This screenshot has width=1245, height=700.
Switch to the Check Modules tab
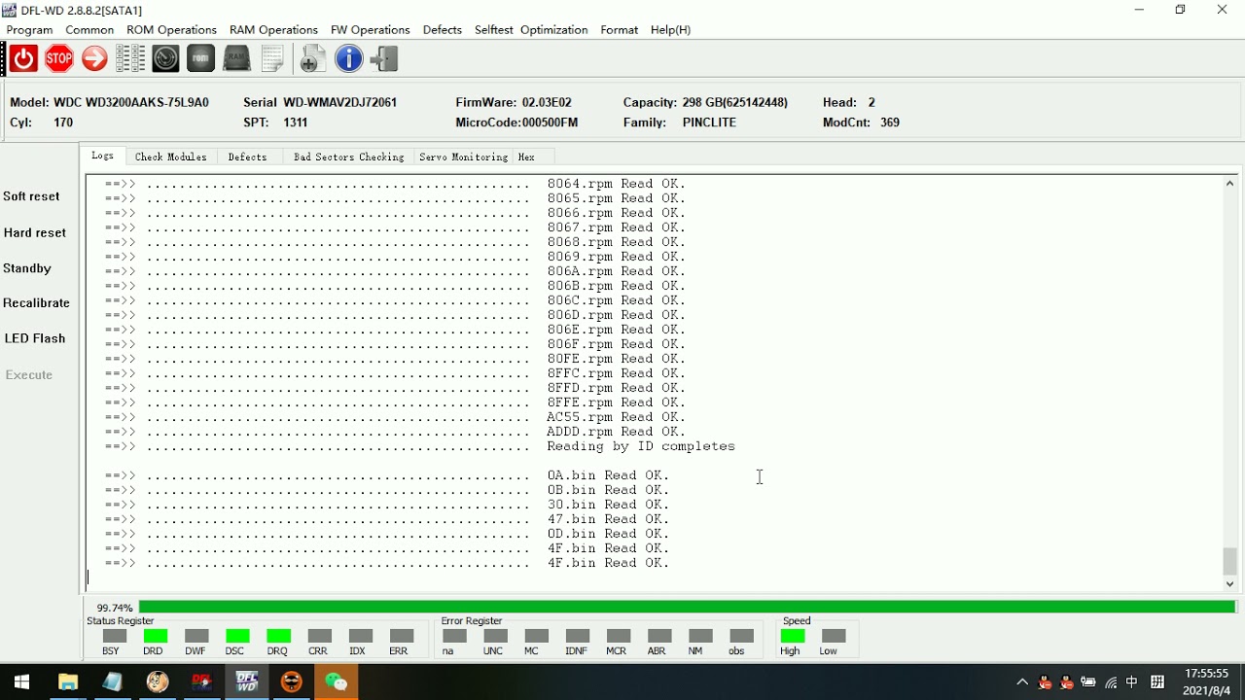(x=170, y=157)
